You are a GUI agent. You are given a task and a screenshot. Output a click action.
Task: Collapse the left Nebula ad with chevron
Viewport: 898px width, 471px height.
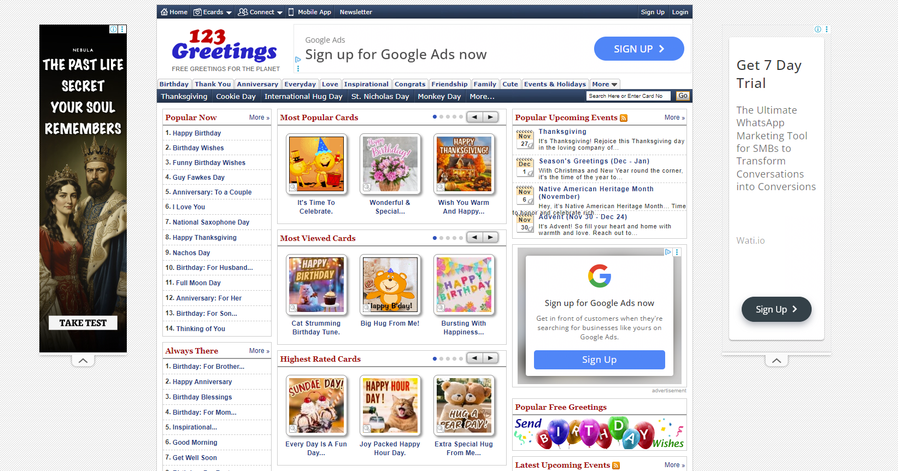point(83,361)
